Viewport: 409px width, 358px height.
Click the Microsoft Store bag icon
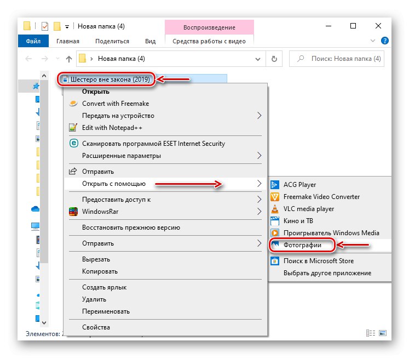click(275, 260)
